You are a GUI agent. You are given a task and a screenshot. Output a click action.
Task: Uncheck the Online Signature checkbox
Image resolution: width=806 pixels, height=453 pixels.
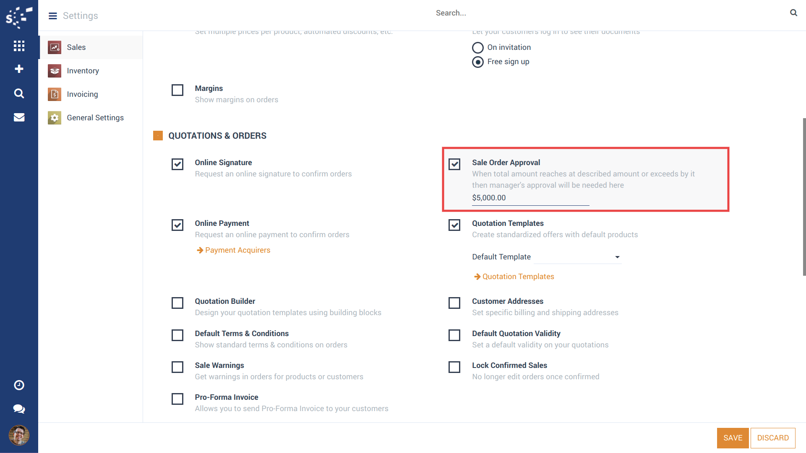pyautogui.click(x=177, y=164)
